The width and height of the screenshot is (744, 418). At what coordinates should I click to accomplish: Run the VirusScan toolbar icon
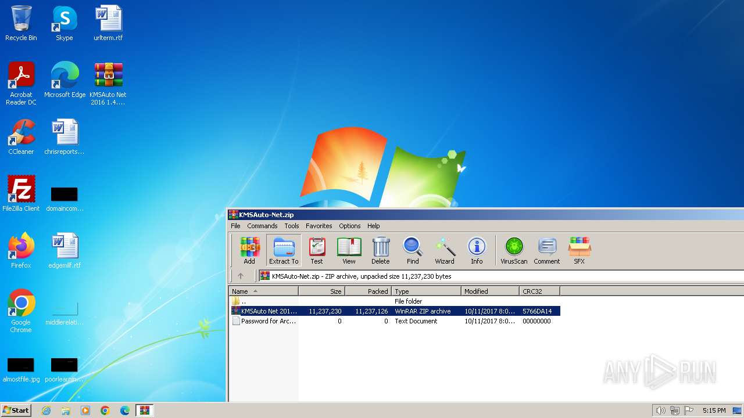pyautogui.click(x=514, y=250)
